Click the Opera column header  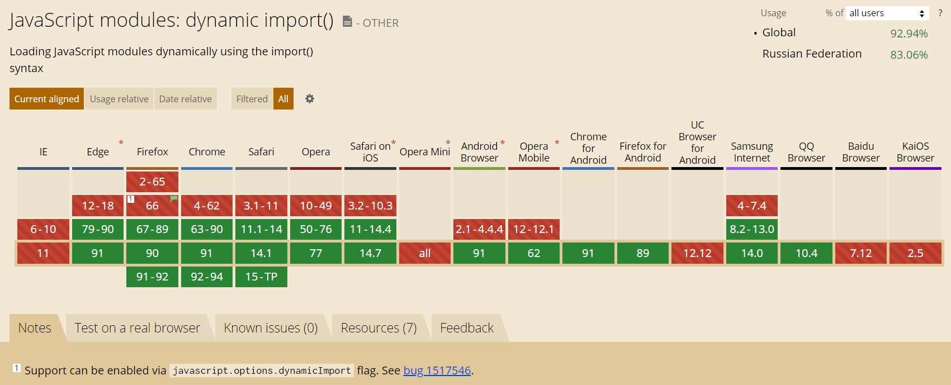316,152
